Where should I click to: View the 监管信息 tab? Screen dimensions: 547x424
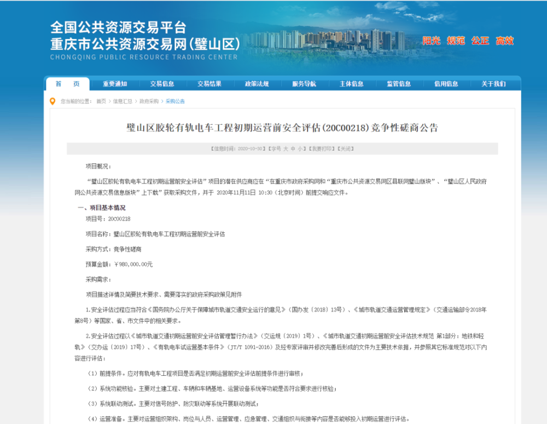(x=399, y=84)
